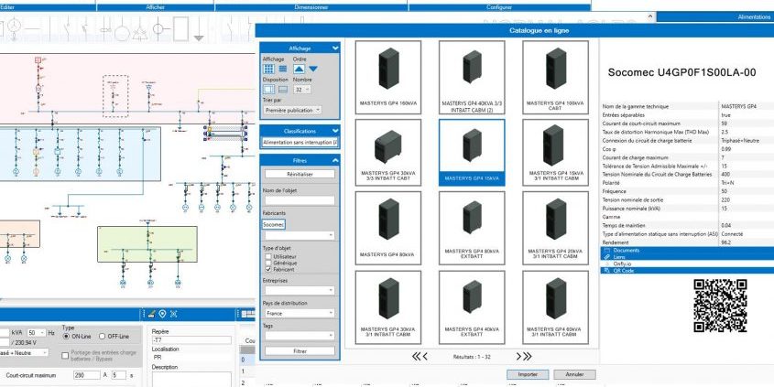Select MASTERYS GP4 30kVA 3/3 INTBATT CABT thumbnail
The width and height of the screenshot is (774, 387).
(x=388, y=153)
